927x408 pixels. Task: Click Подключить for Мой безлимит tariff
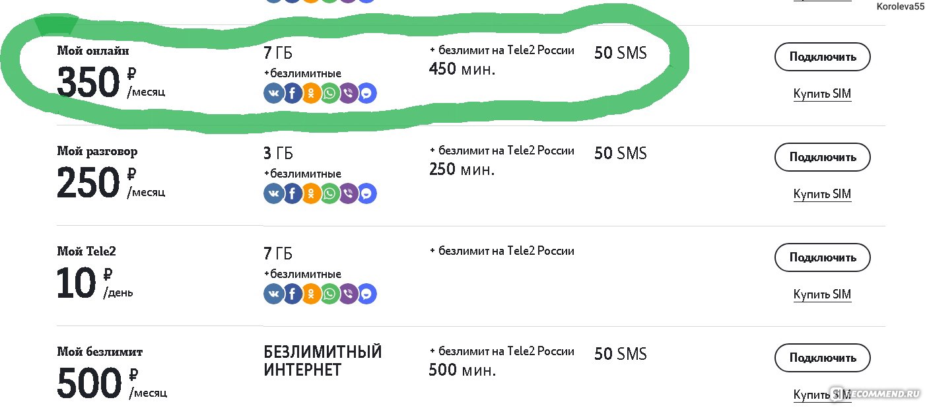pos(822,358)
